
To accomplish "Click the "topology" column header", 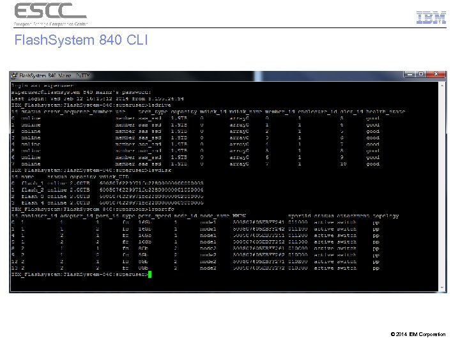I will 385,216.
